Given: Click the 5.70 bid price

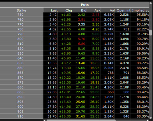Looking at the screenshot, I should 81,39.
